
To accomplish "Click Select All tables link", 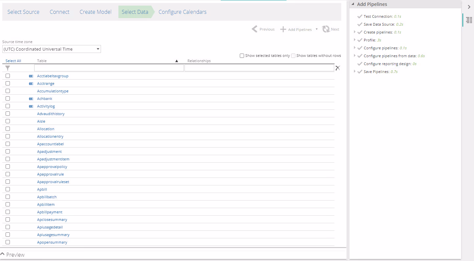I will (13, 61).
